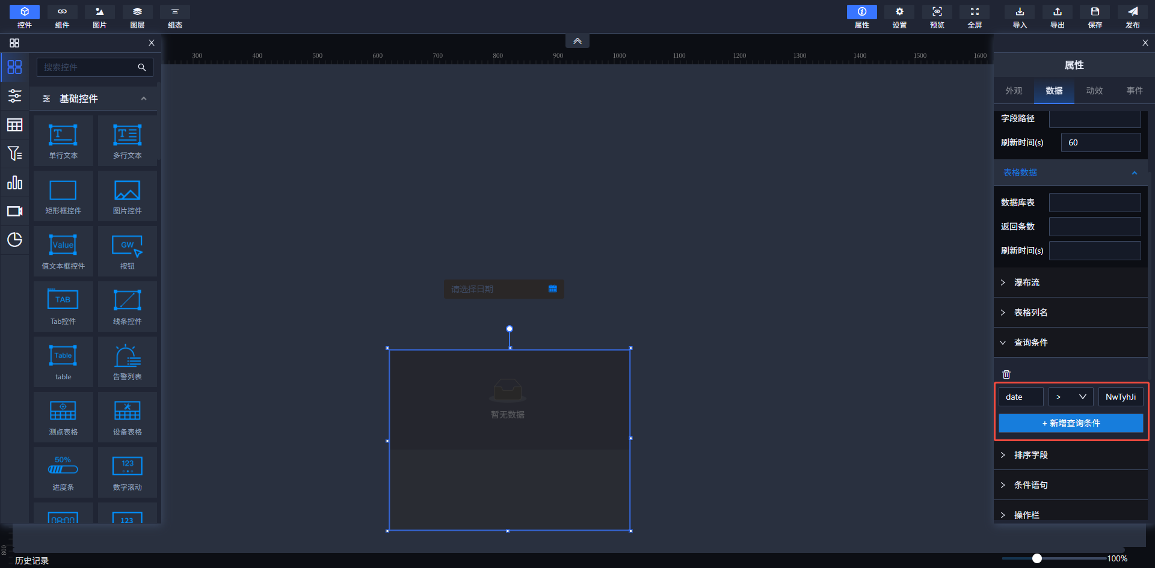The height and width of the screenshot is (568, 1155).
Task: Expand the 瀑布流 section
Action: (x=1026, y=282)
